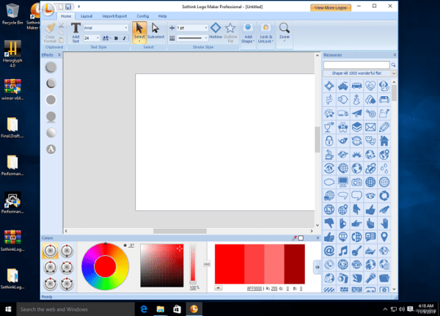Toggle Italic text formatting
Screen dimensions: 440x316
124,37
